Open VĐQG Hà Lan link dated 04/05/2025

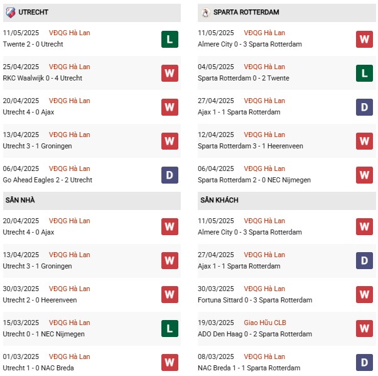click(x=264, y=67)
